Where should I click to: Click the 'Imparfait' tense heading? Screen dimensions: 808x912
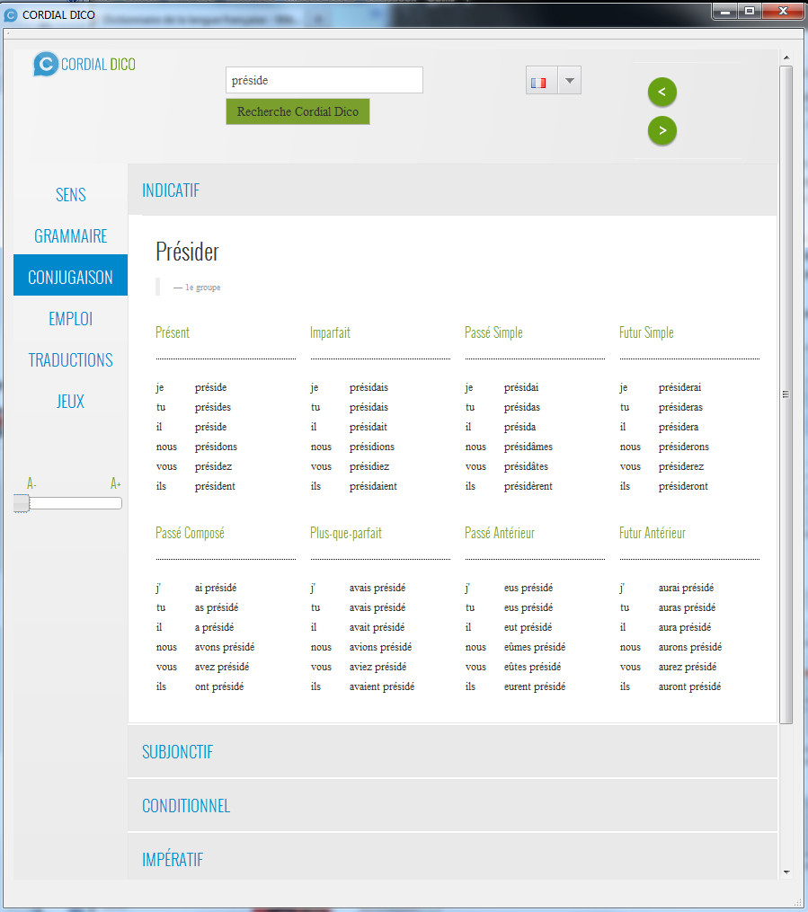[330, 332]
